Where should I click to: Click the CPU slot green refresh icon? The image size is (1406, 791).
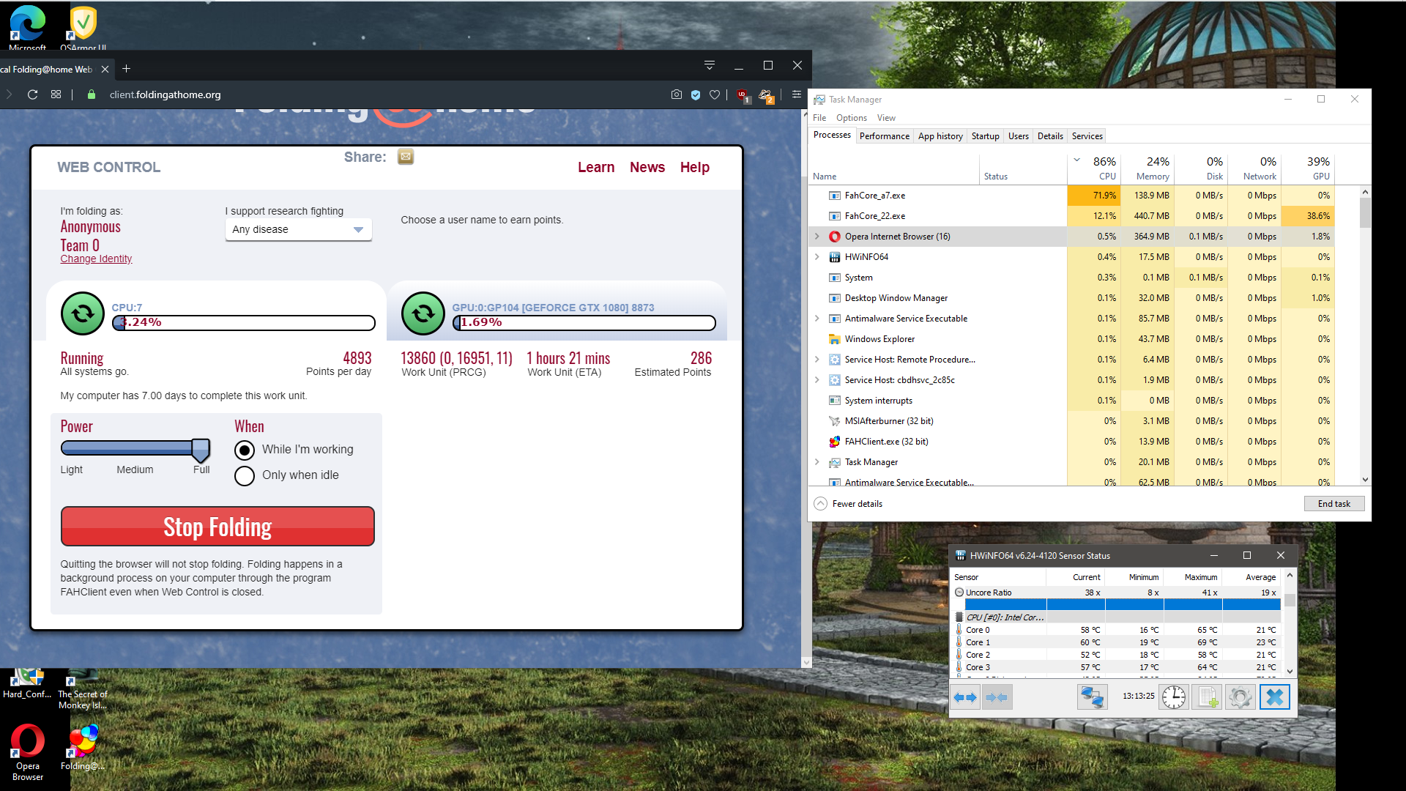pos(83,313)
